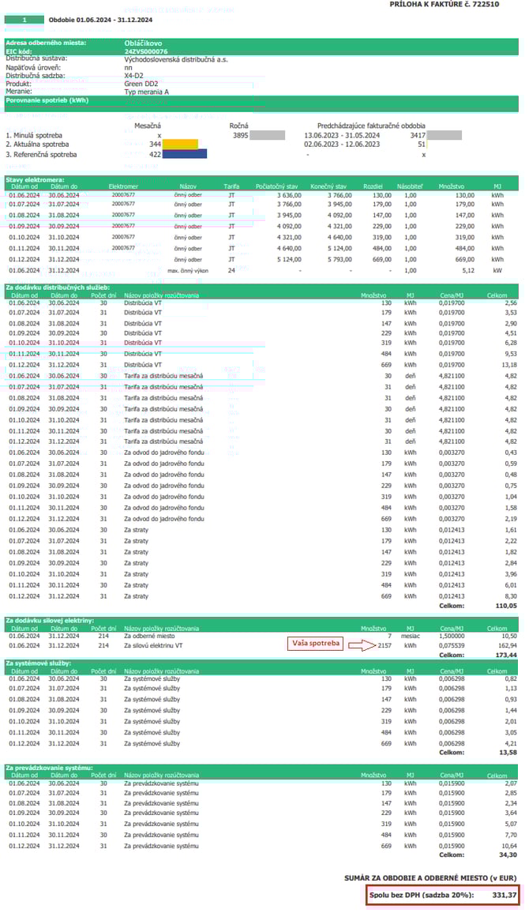Click the row label '1. Minulá spotreba'
Image resolution: width=529 pixels, height=913 pixels.
coord(34,135)
